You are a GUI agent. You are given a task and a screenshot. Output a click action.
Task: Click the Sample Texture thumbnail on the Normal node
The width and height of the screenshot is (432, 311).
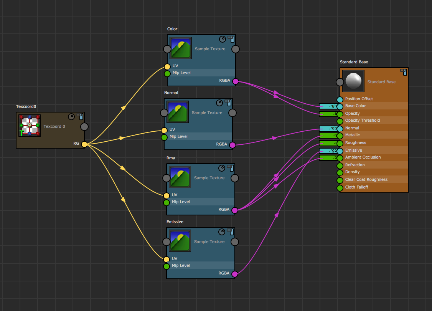(177, 112)
